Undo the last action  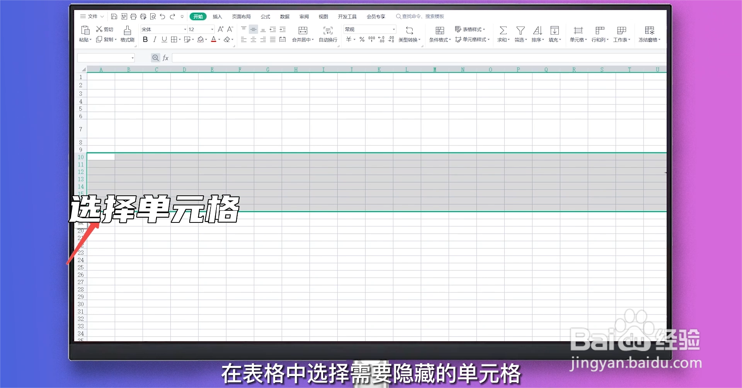(163, 17)
